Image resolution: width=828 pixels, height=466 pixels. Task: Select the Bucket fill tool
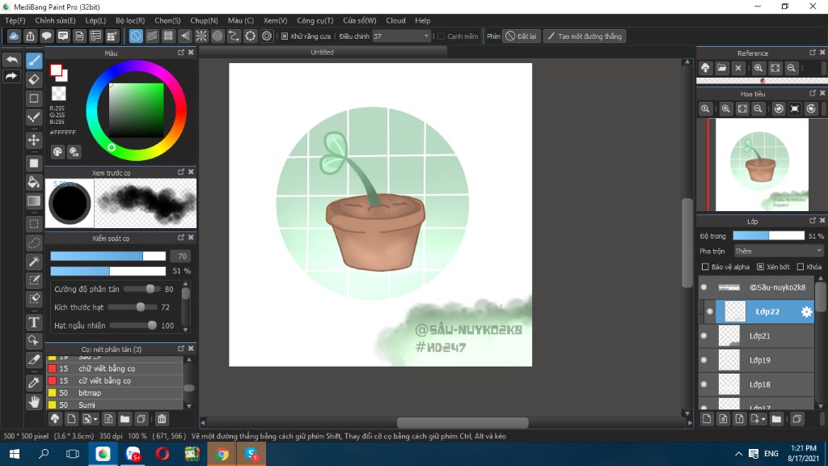34,182
